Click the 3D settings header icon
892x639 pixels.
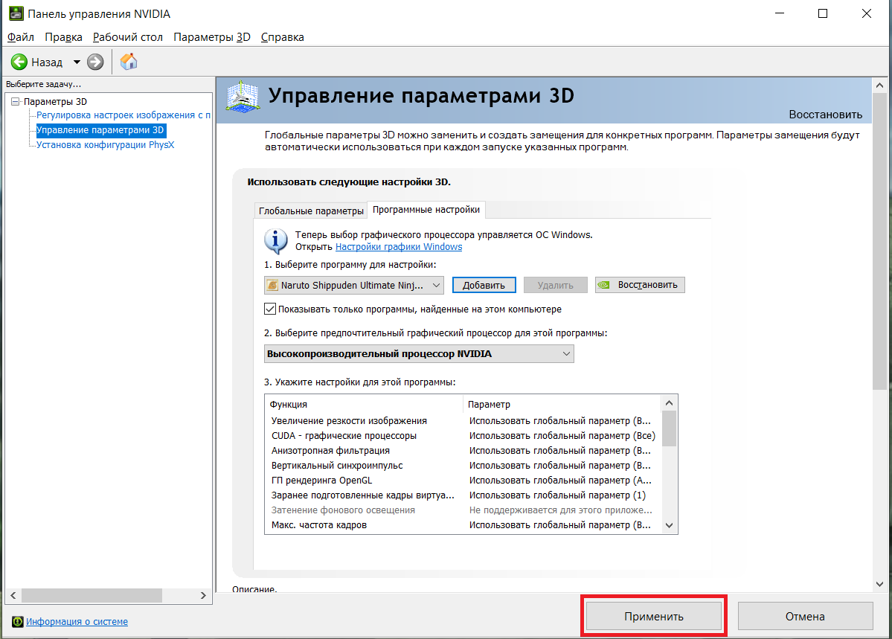click(243, 96)
